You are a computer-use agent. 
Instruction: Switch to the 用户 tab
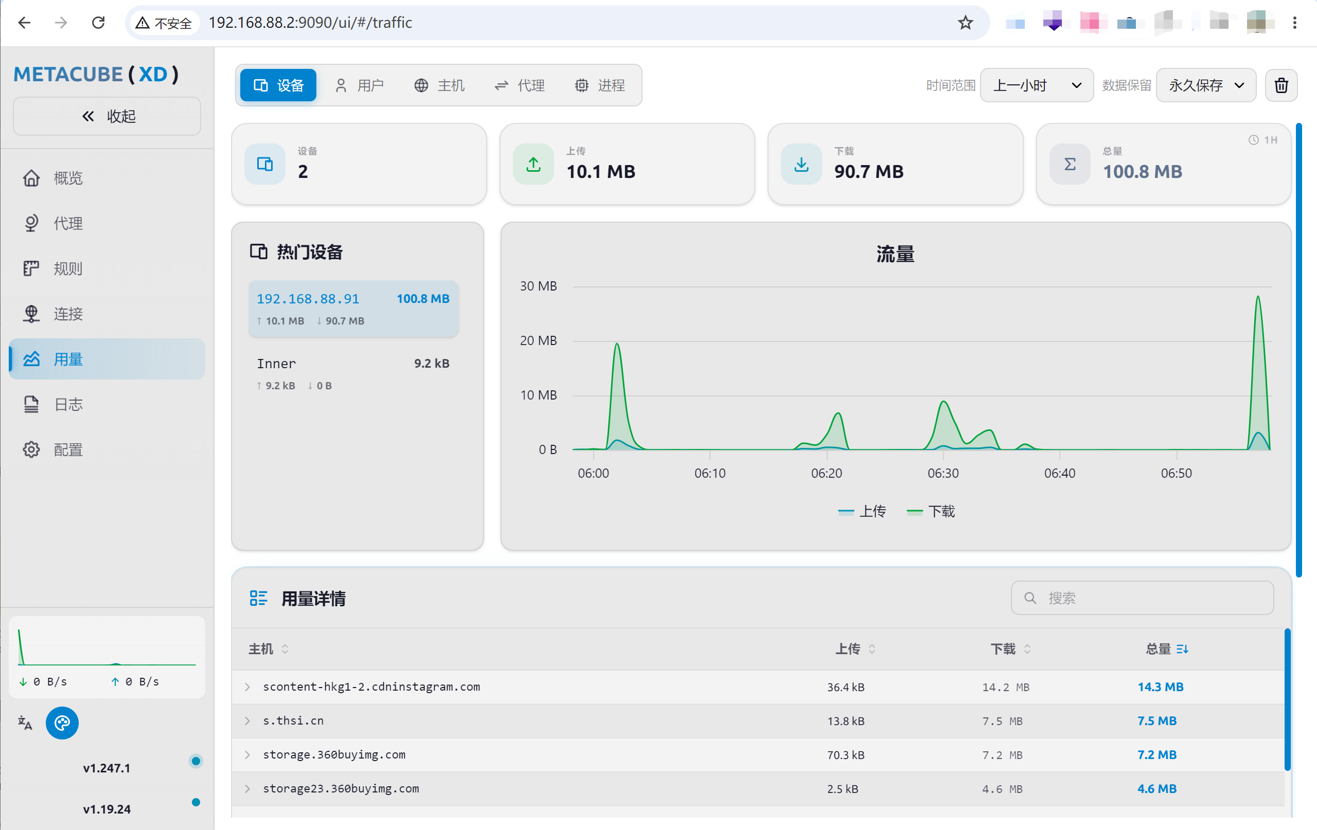click(359, 85)
